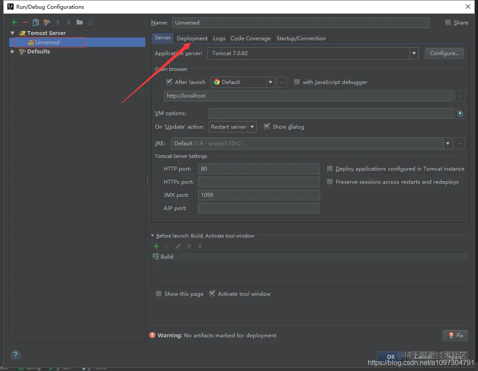Image resolution: width=478 pixels, height=371 pixels.
Task: Remove the selected configuration with minus icon
Action: click(25, 22)
